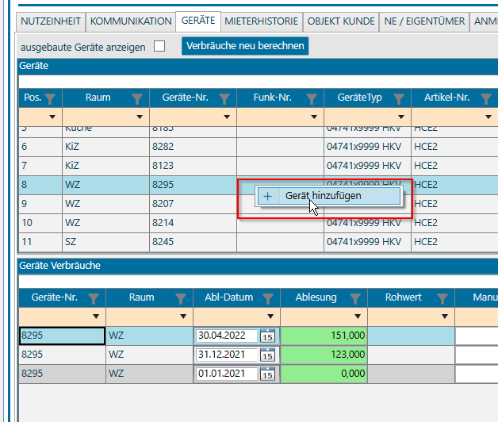This screenshot has width=498, height=422.
Task: Open the Abl-Datum filter row dropdown
Action: tap(270, 316)
